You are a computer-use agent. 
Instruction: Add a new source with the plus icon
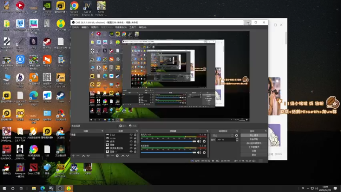click(x=108, y=156)
